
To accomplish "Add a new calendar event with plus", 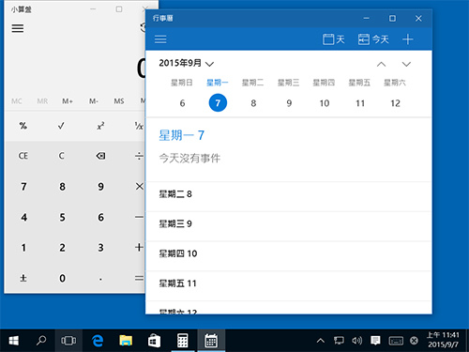I will click(408, 39).
